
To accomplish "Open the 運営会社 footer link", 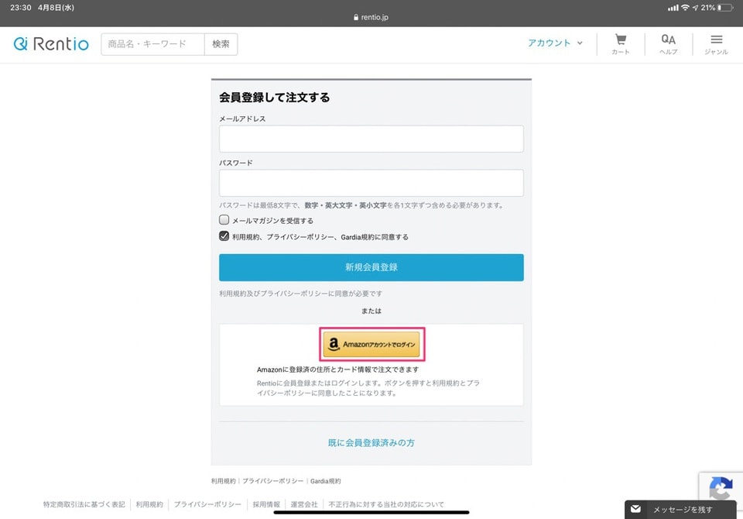I will pyautogui.click(x=304, y=504).
